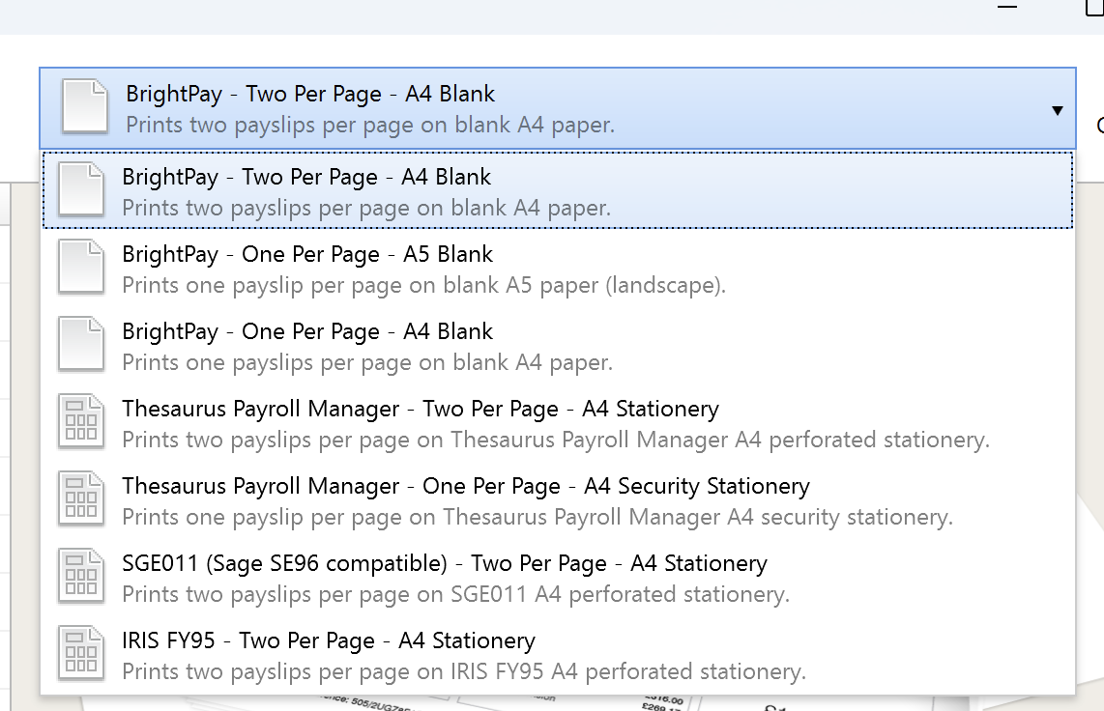Image resolution: width=1104 pixels, height=711 pixels.
Task: Collapse the payslip template dropdown arrow
Action: 1057,110
